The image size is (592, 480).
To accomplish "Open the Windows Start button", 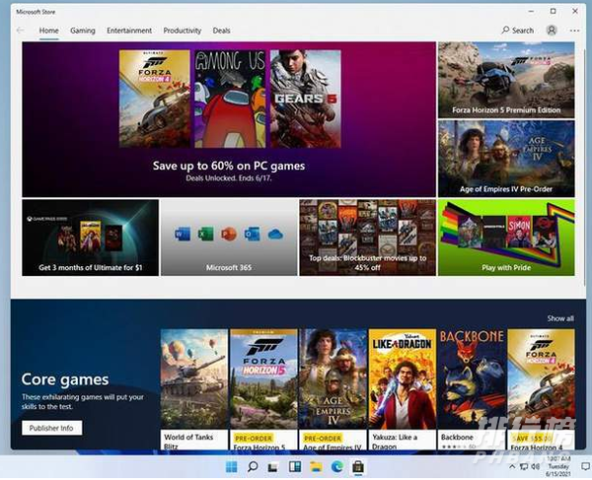I will [232, 467].
